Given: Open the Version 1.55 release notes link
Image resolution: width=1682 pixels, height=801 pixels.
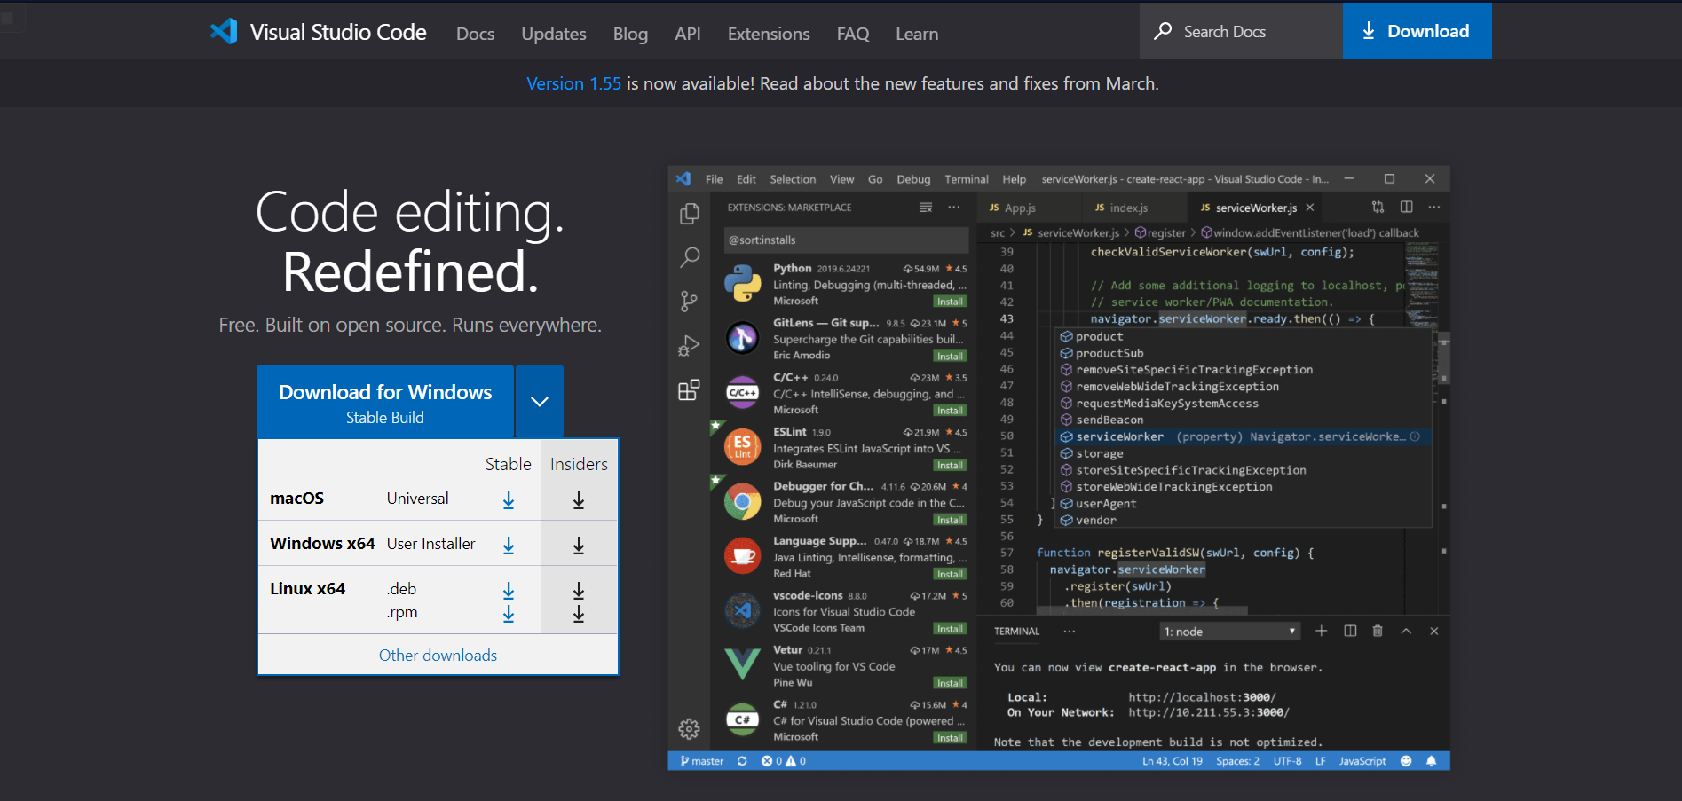Looking at the screenshot, I should (573, 83).
